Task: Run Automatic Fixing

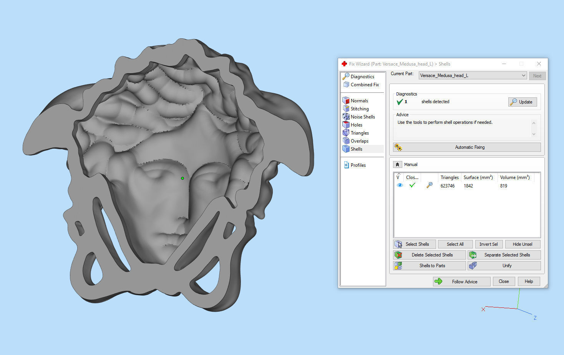Action: point(467,147)
